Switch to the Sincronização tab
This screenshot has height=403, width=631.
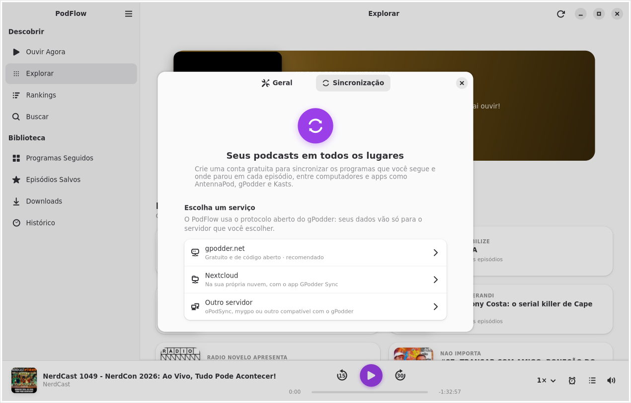(x=353, y=83)
